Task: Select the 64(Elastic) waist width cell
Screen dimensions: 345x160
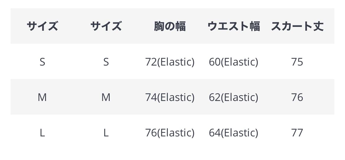Action: (x=234, y=133)
